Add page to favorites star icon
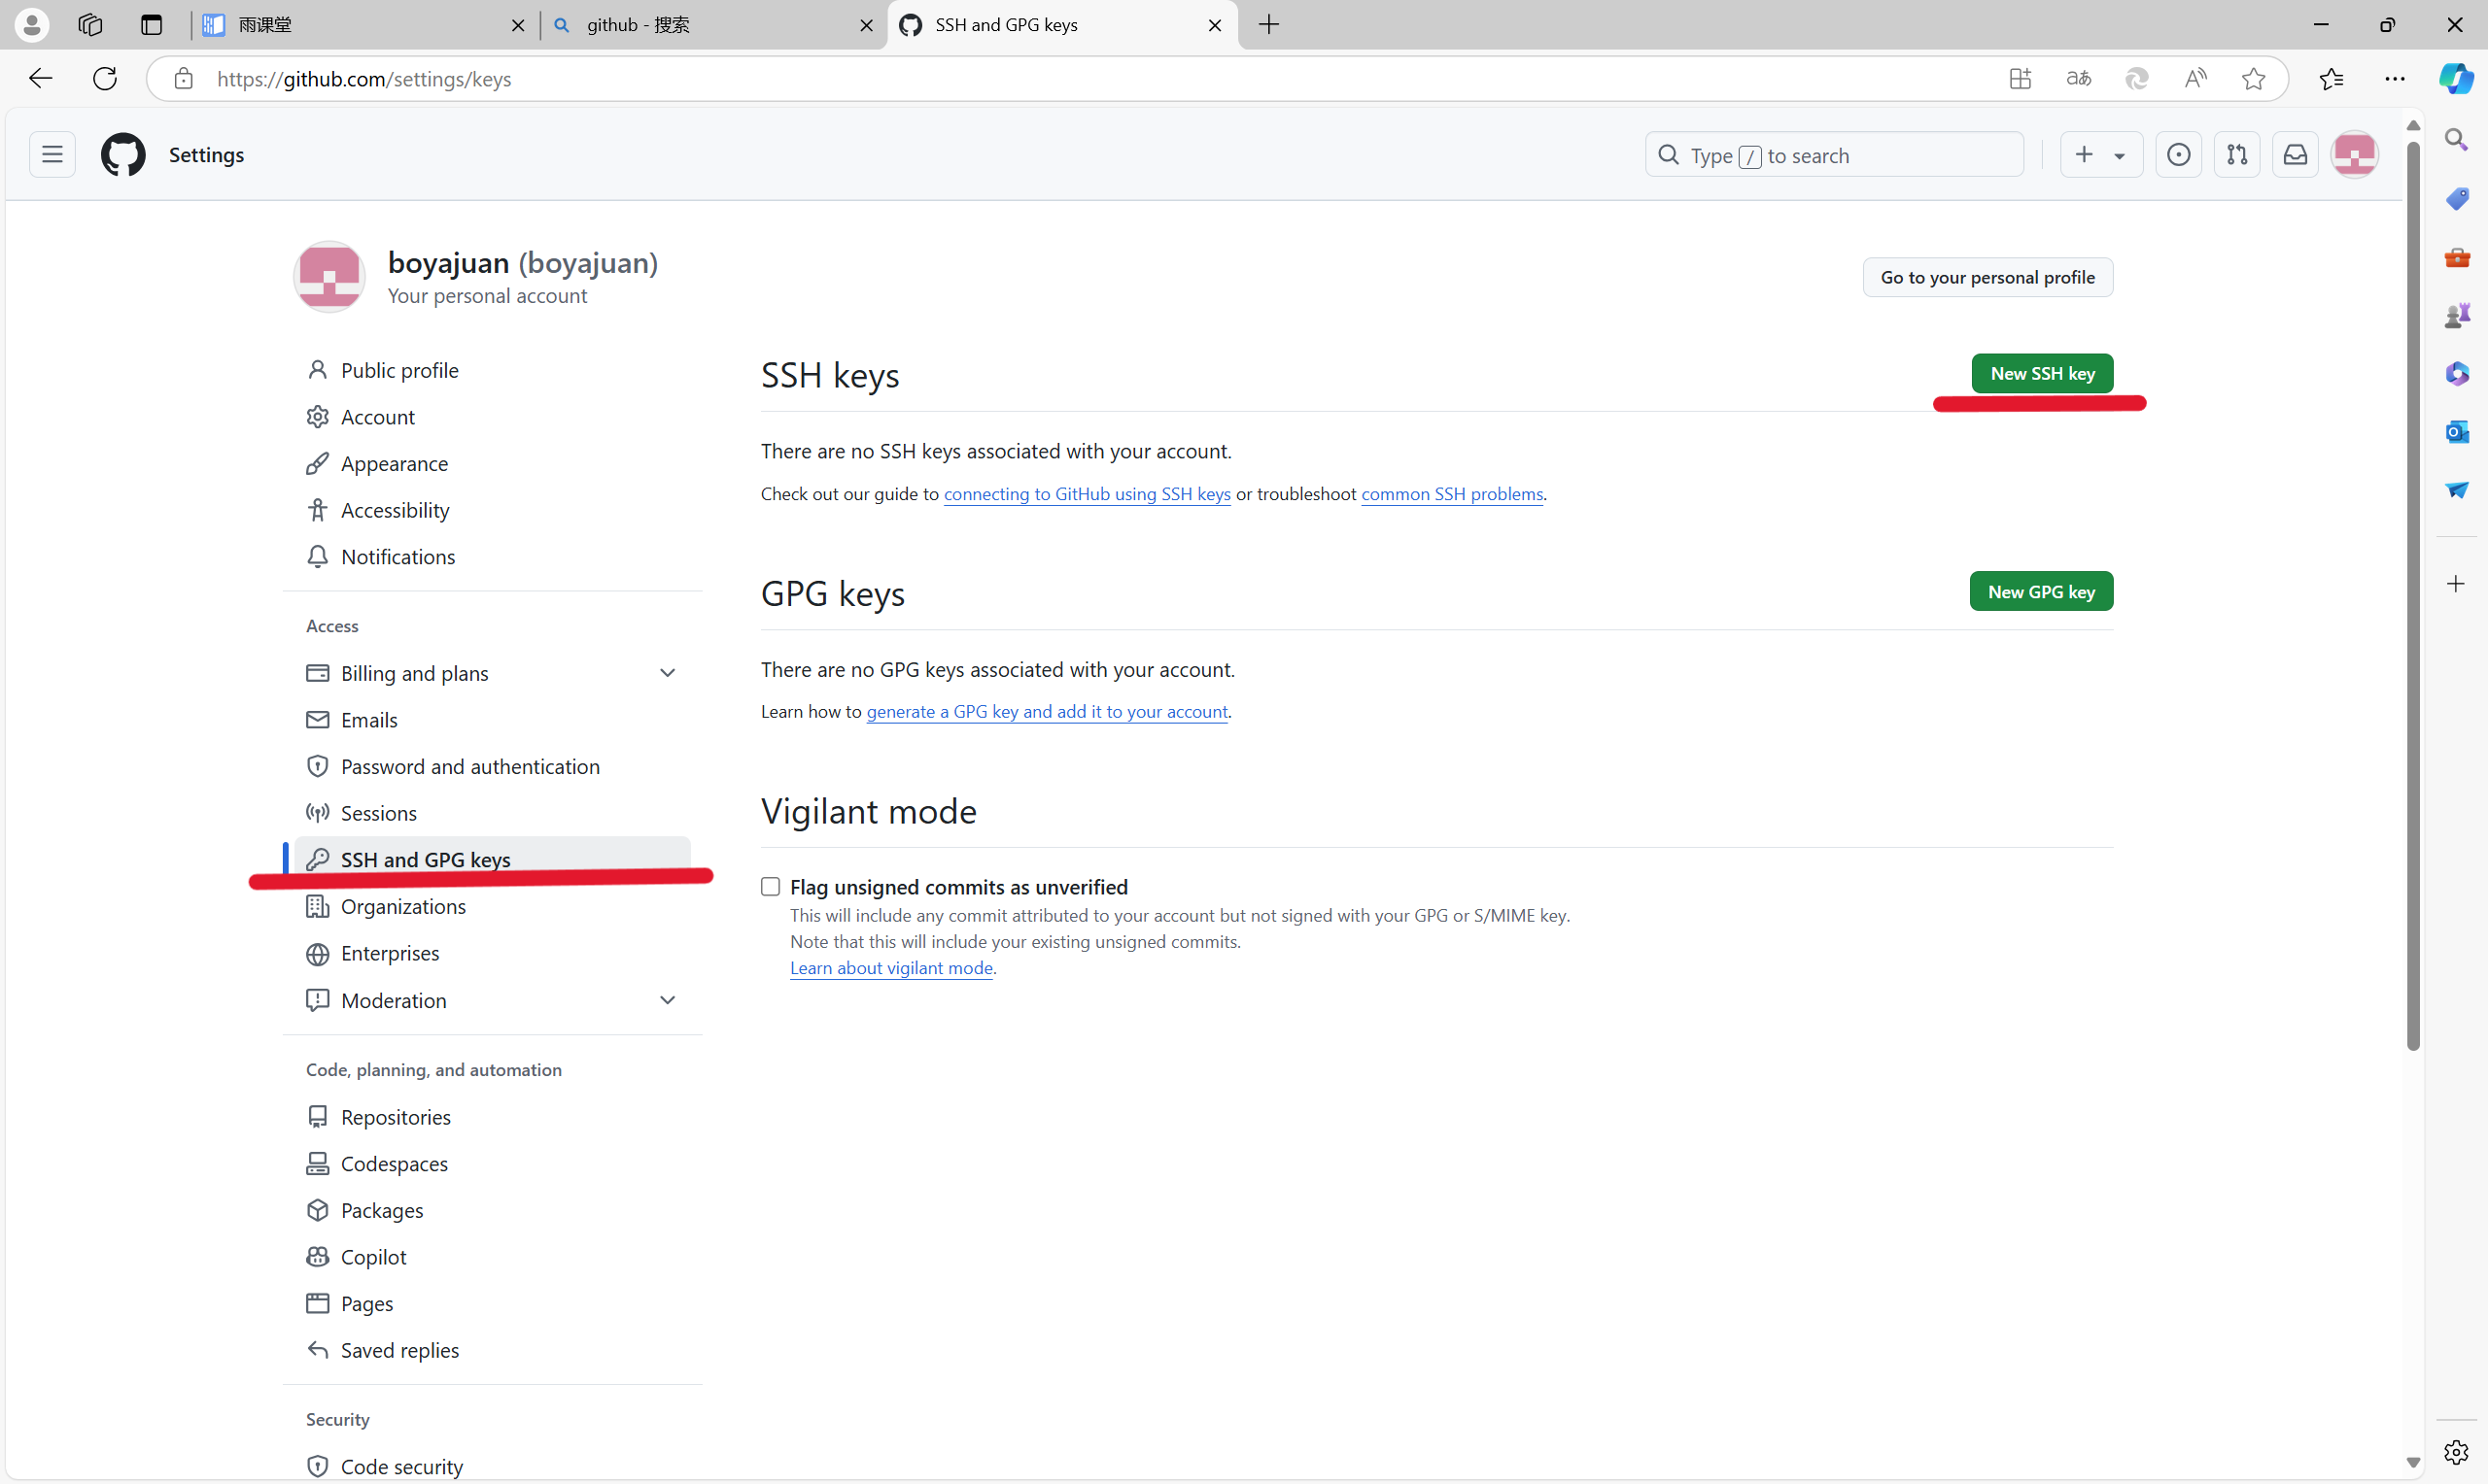The width and height of the screenshot is (2488, 1484). [2253, 79]
